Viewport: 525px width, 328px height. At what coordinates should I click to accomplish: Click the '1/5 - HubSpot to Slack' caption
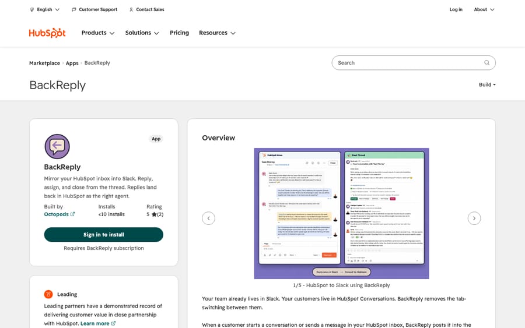[341, 285]
